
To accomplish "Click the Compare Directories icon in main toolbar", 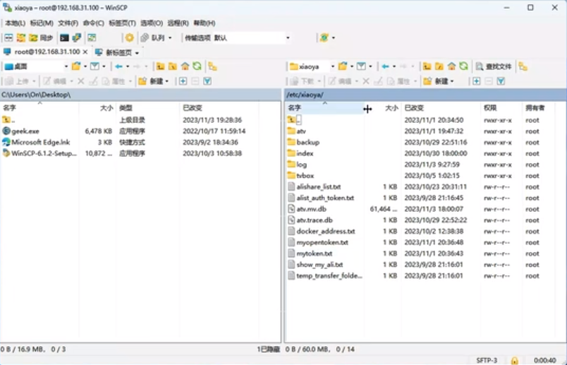I will tap(21, 37).
